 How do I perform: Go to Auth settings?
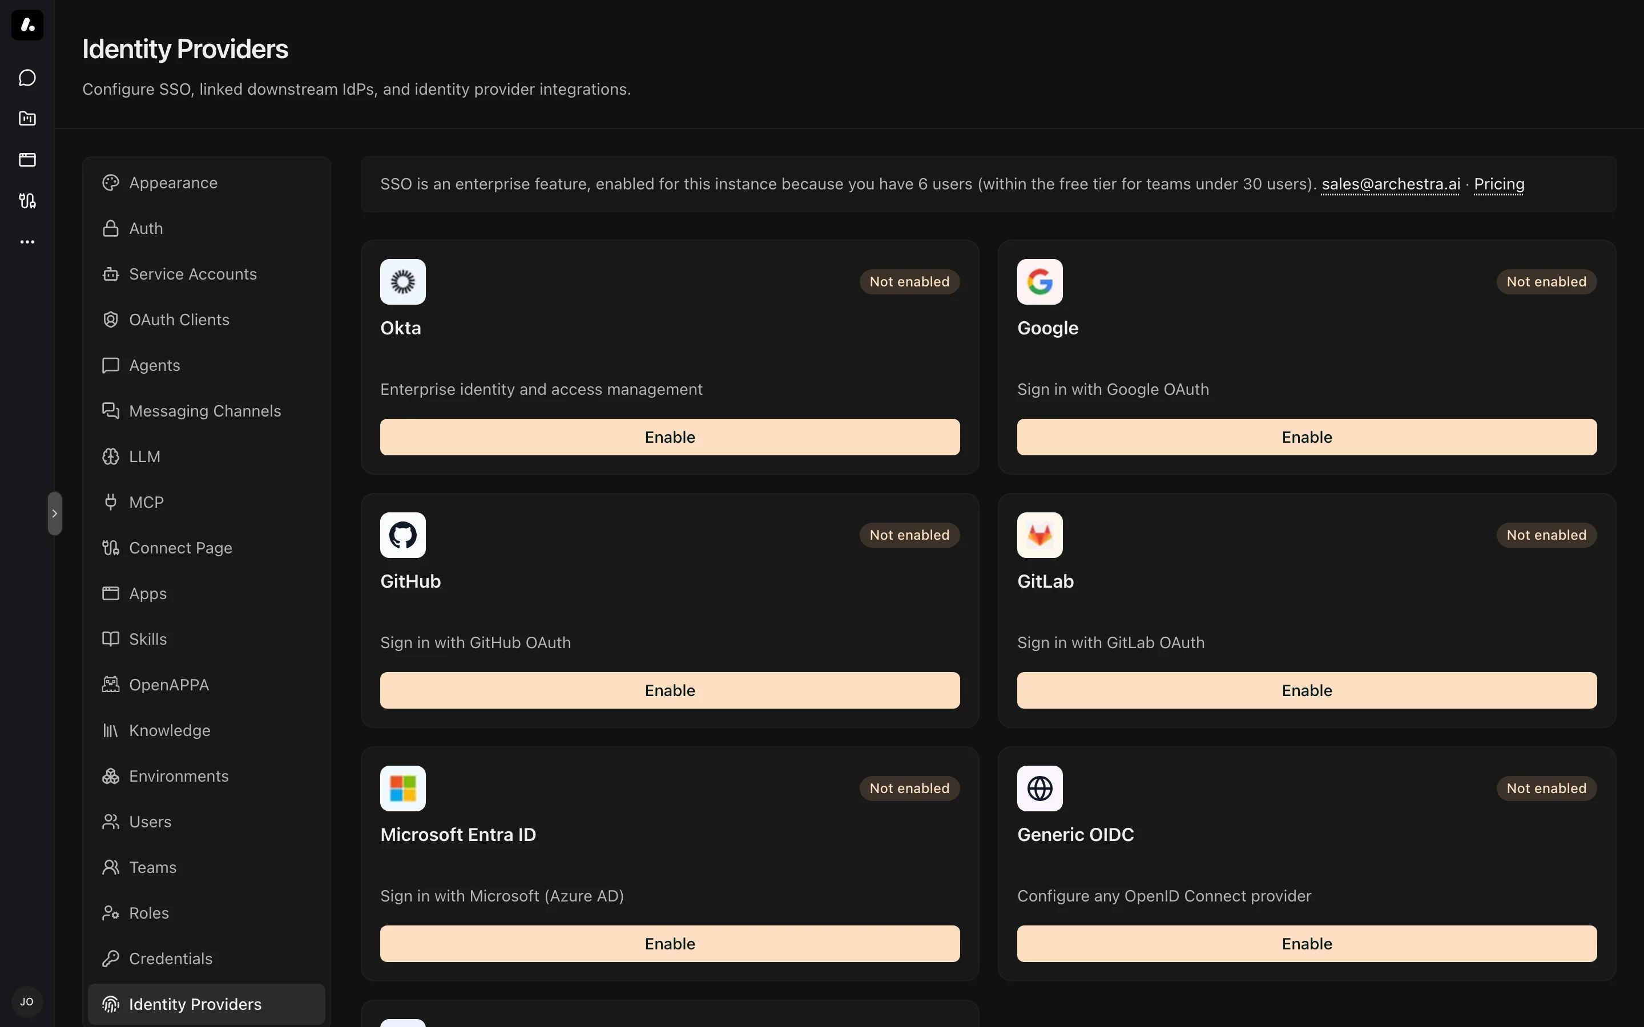[x=207, y=228]
